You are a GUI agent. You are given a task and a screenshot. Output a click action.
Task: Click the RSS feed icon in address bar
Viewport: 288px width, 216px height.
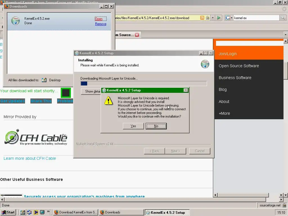click(x=202, y=18)
